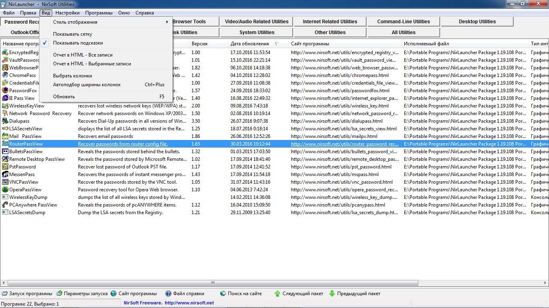Open the www.nirsoft.net status bar link
The image size is (549, 308).
coord(189,303)
